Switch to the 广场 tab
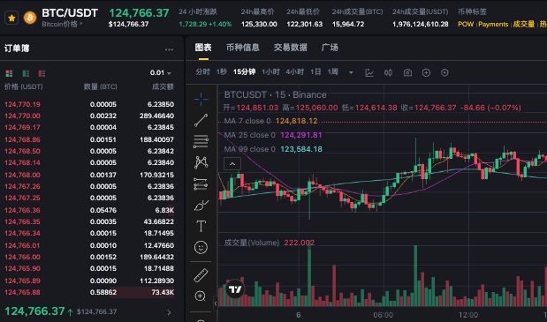Screen dimensions: 547x322 [x=330, y=48]
